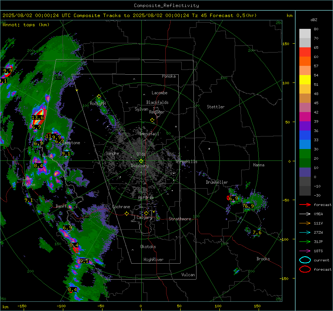
Task: Click the ThreeHills town label
Action: [186, 162]
